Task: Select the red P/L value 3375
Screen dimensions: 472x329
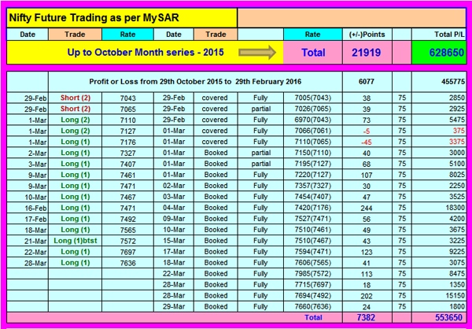Action: [x=439, y=142]
